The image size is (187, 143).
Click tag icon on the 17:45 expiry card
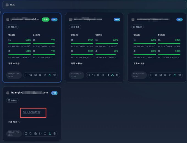[x=156, y=75]
